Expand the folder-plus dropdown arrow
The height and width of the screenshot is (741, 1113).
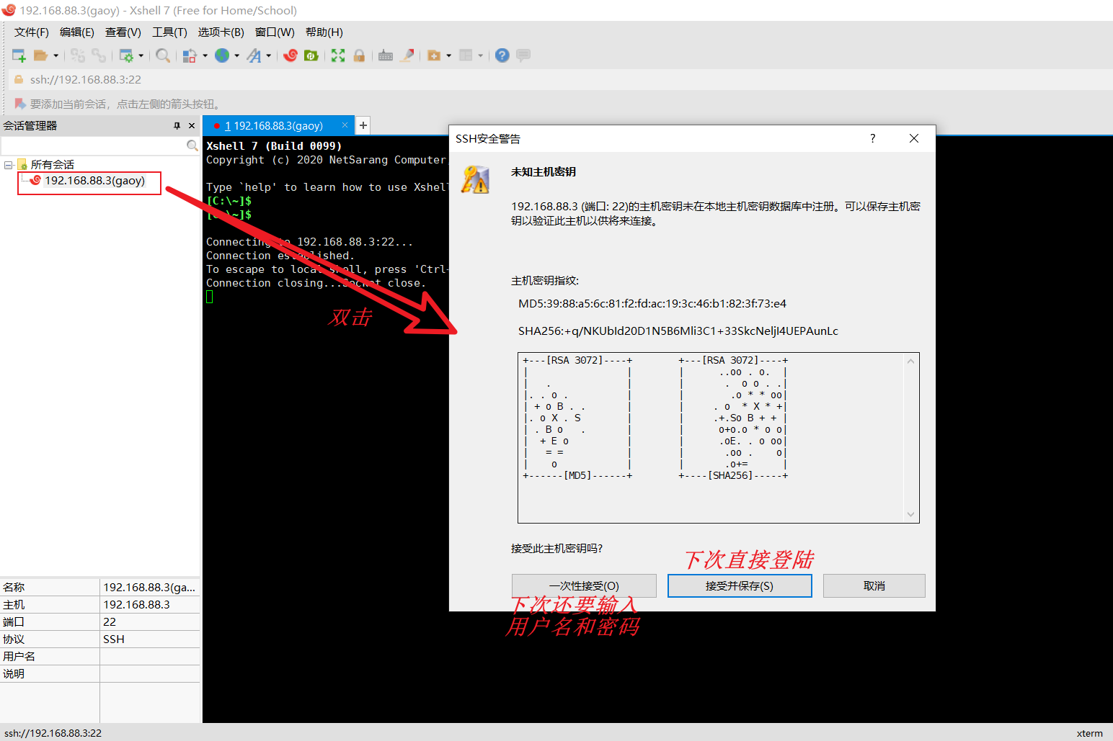pos(448,55)
